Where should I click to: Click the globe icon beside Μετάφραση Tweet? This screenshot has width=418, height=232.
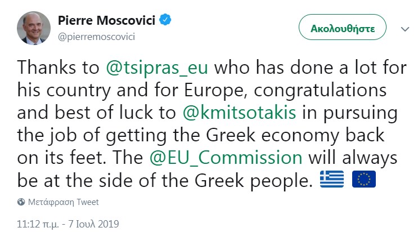(x=21, y=202)
